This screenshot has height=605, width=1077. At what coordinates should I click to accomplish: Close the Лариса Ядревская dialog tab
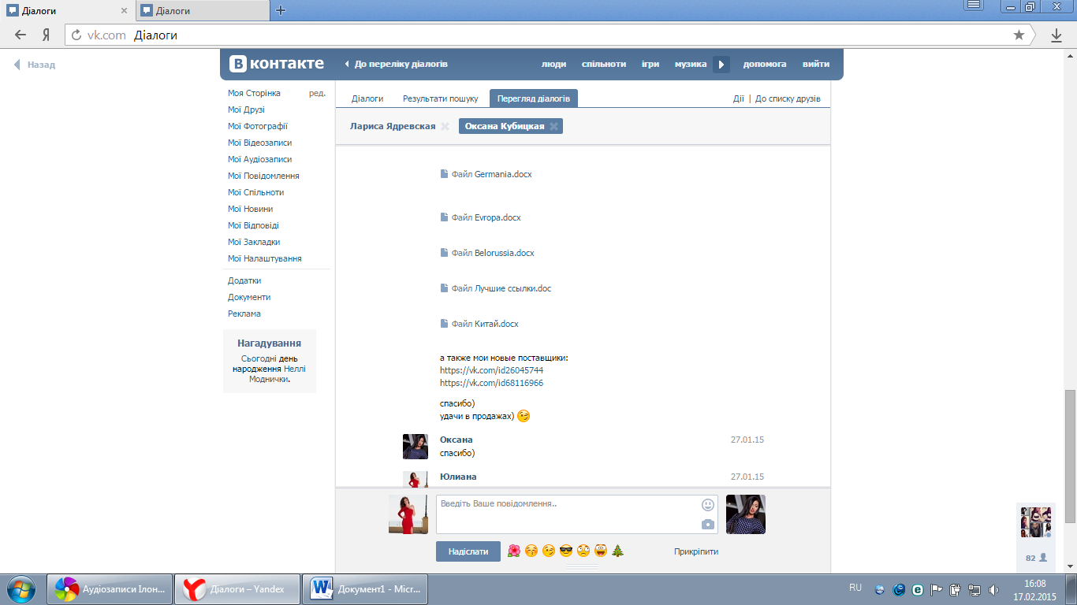pos(445,126)
